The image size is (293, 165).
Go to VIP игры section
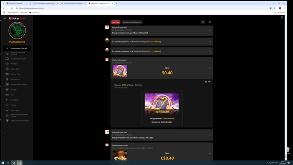pyautogui.click(x=17, y=64)
